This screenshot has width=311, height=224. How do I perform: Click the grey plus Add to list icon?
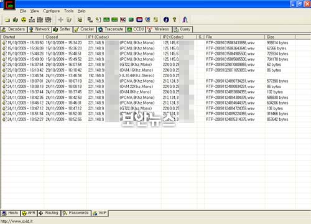tap(60, 20)
